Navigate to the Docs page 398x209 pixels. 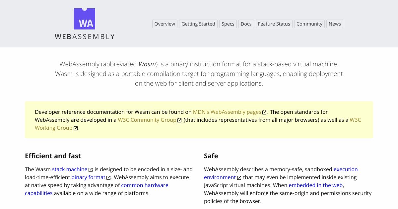(x=246, y=24)
